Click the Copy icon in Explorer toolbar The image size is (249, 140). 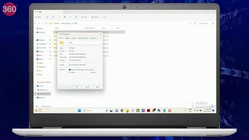(x=53, y=17)
